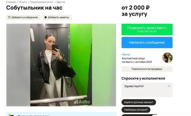
Task: Open the Другое category breadcrumb
Action: (61, 2)
